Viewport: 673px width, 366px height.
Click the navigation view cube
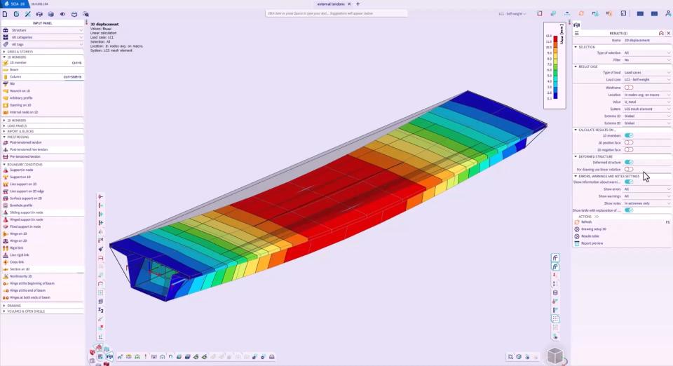[x=555, y=355]
